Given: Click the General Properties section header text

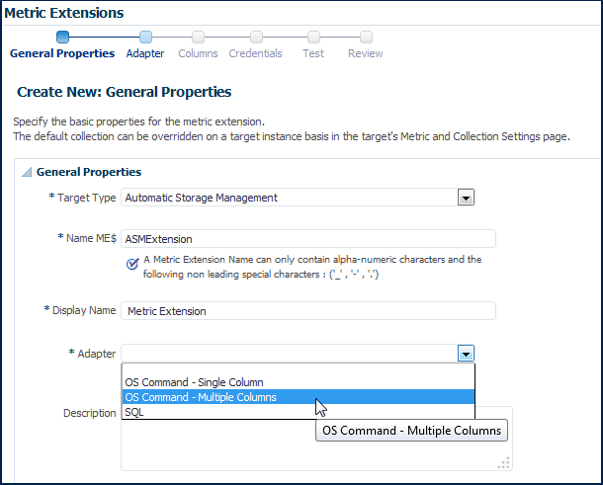Looking at the screenshot, I should pos(89,172).
